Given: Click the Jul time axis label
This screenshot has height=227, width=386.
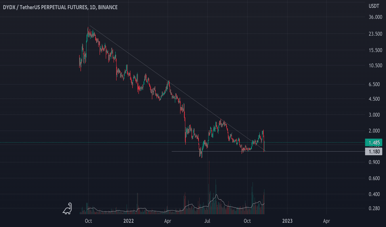Looking at the screenshot, I should [207, 221].
